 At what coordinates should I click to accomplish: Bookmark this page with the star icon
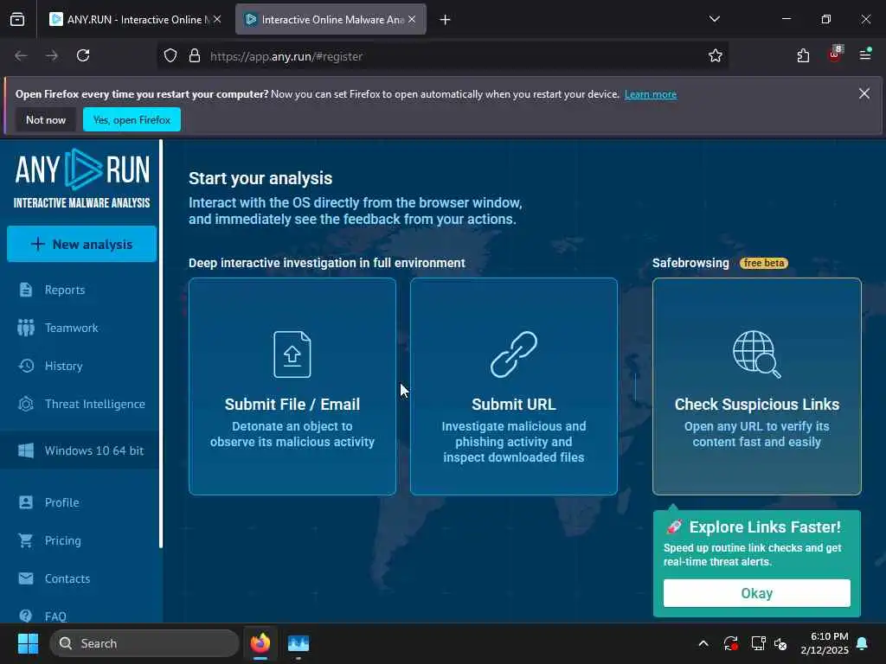tap(716, 55)
